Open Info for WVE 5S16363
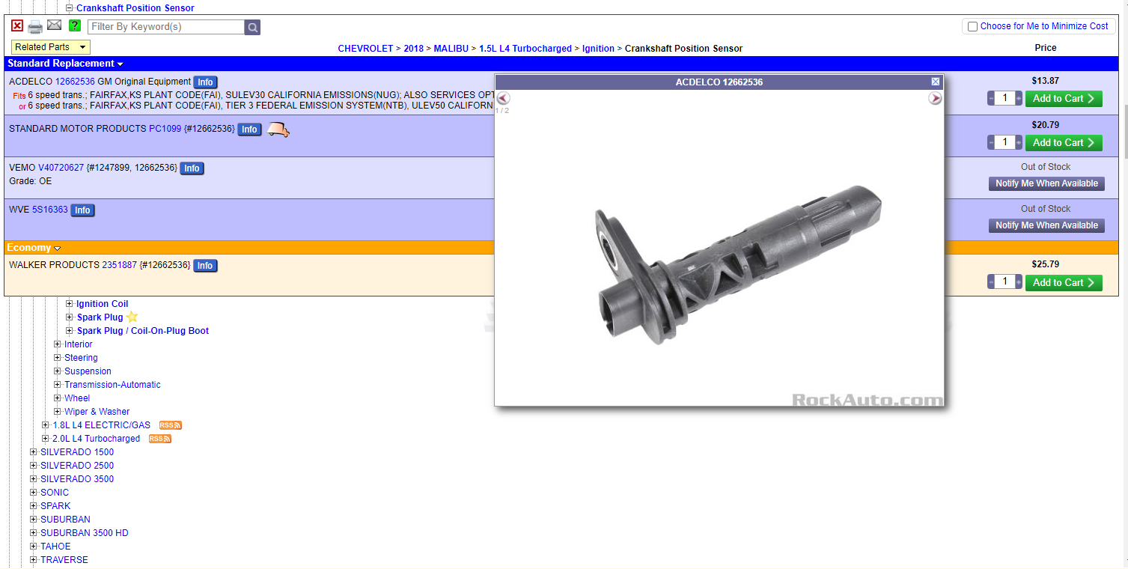This screenshot has height=569, width=1128. [x=82, y=210]
